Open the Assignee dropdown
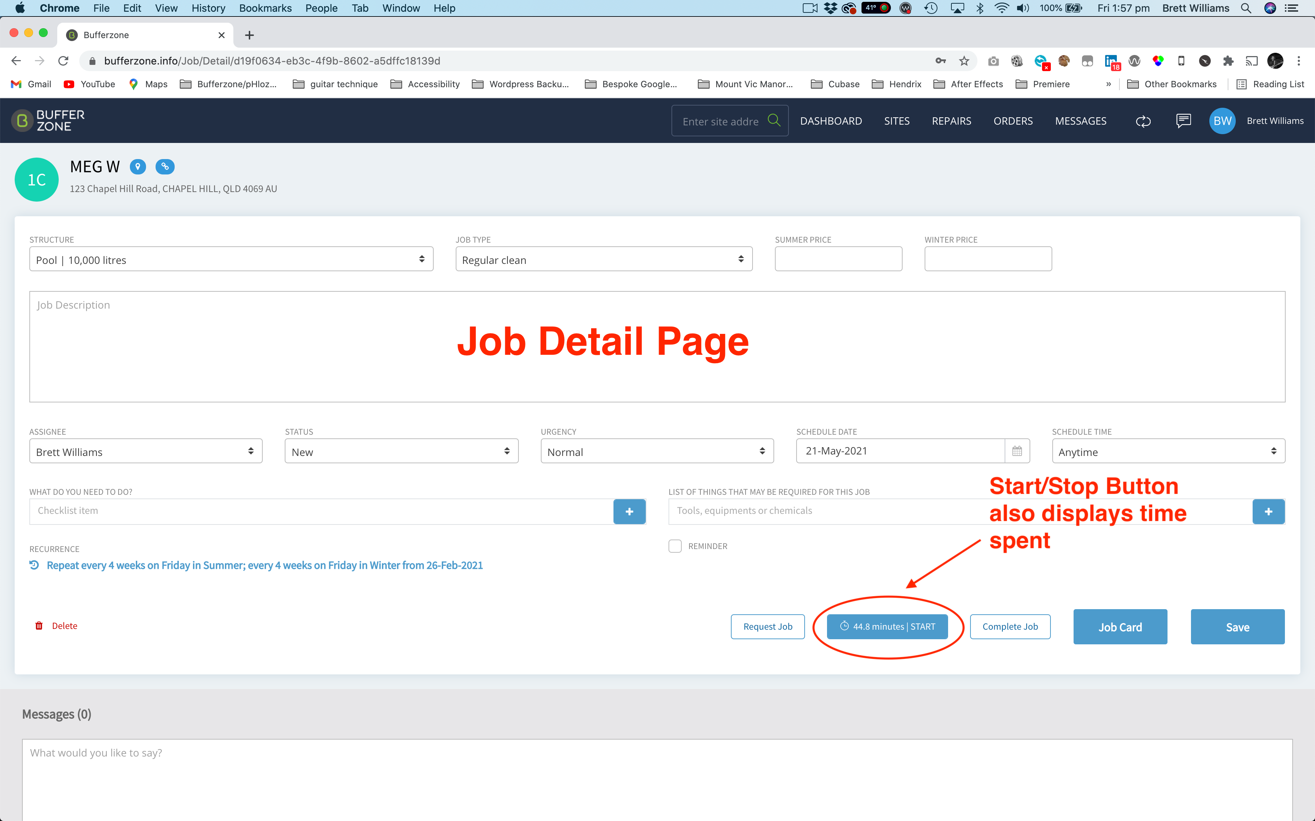1315x821 pixels. [146, 451]
